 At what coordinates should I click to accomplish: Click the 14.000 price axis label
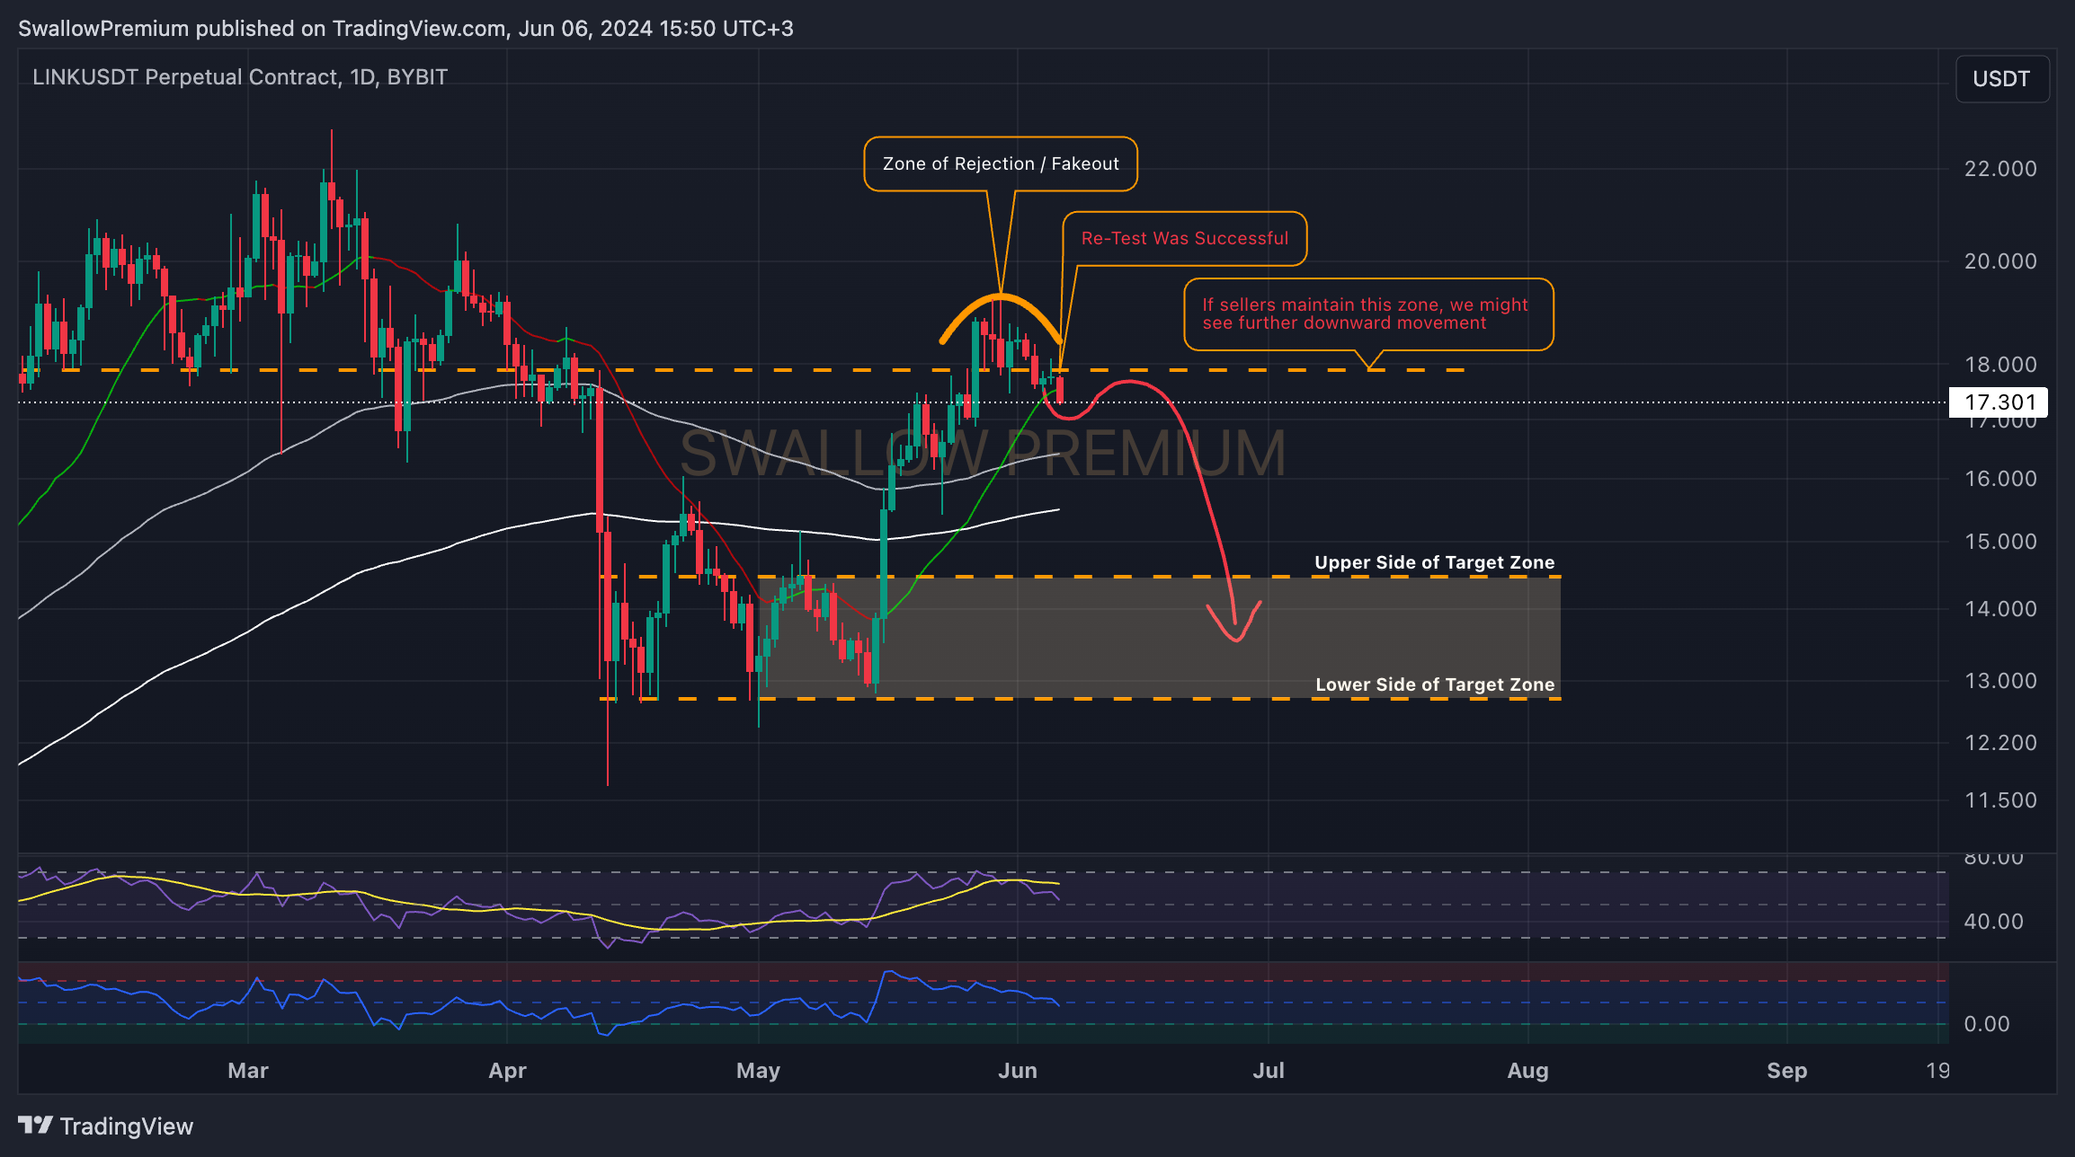[2000, 609]
